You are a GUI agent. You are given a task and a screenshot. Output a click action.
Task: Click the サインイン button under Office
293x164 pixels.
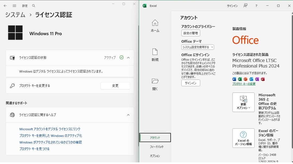[x=190, y=83]
